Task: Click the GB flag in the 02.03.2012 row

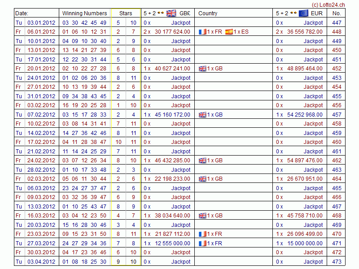Action: click(x=202, y=179)
